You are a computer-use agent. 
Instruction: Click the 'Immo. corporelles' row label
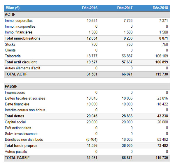pyautogui.click(x=19, y=21)
